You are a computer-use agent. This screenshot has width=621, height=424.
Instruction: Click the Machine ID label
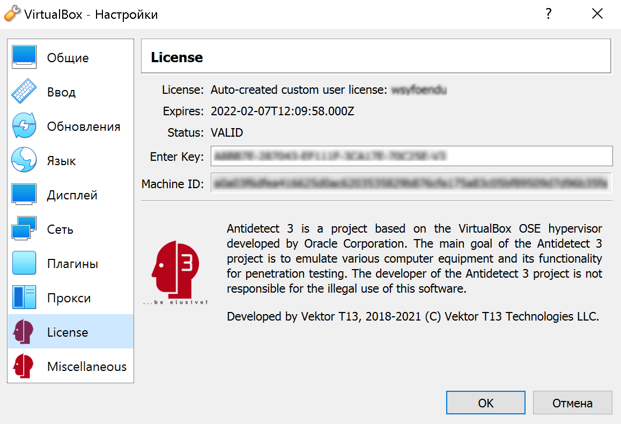pyautogui.click(x=173, y=184)
